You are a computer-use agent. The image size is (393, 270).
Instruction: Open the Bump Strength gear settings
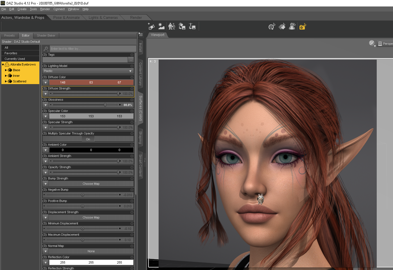click(x=132, y=178)
